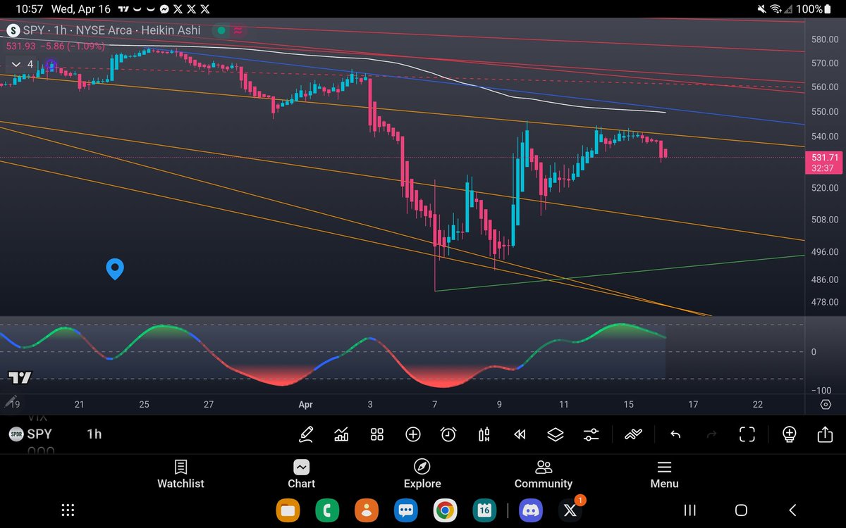Tap the lightbulb publish idea icon
This screenshot has width=846, height=528.
pyautogui.click(x=789, y=434)
